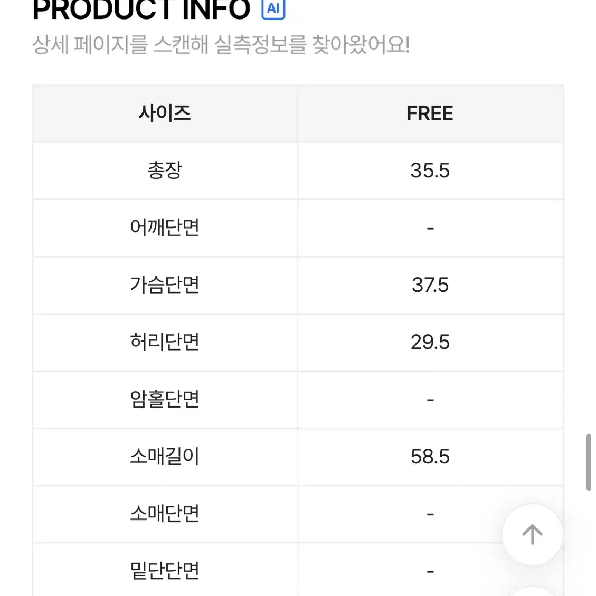
Task: Select the dash value in 어깨단면 row
Action: click(x=430, y=228)
